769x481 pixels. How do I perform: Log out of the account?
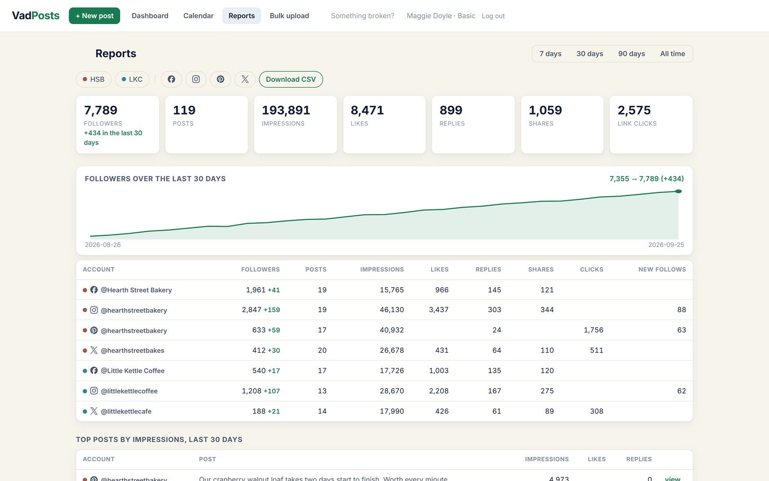click(x=493, y=16)
